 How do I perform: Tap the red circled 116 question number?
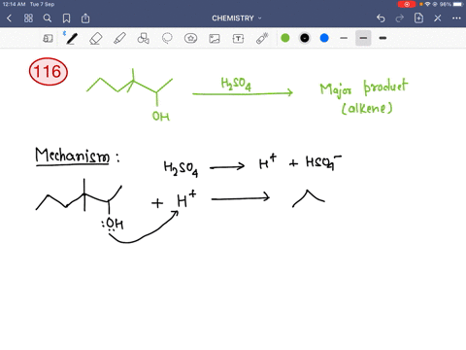(49, 72)
